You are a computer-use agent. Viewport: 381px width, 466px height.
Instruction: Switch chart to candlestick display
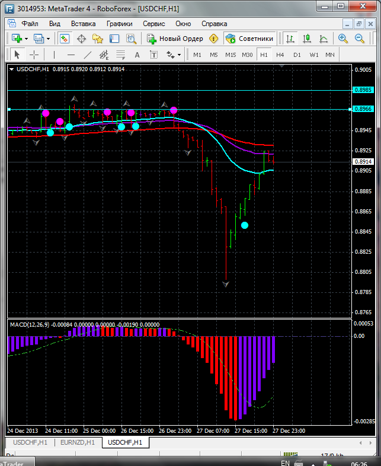click(x=307, y=39)
